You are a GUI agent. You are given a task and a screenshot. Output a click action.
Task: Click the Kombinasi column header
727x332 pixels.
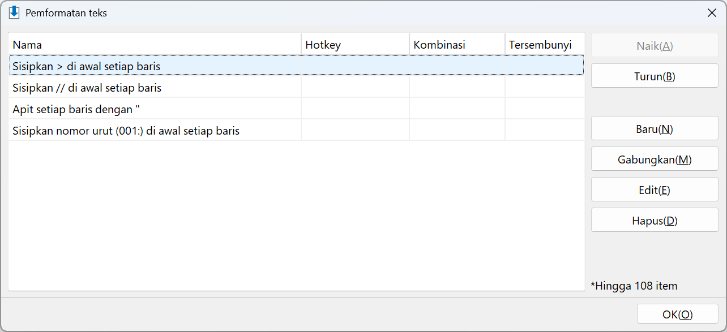pos(457,45)
